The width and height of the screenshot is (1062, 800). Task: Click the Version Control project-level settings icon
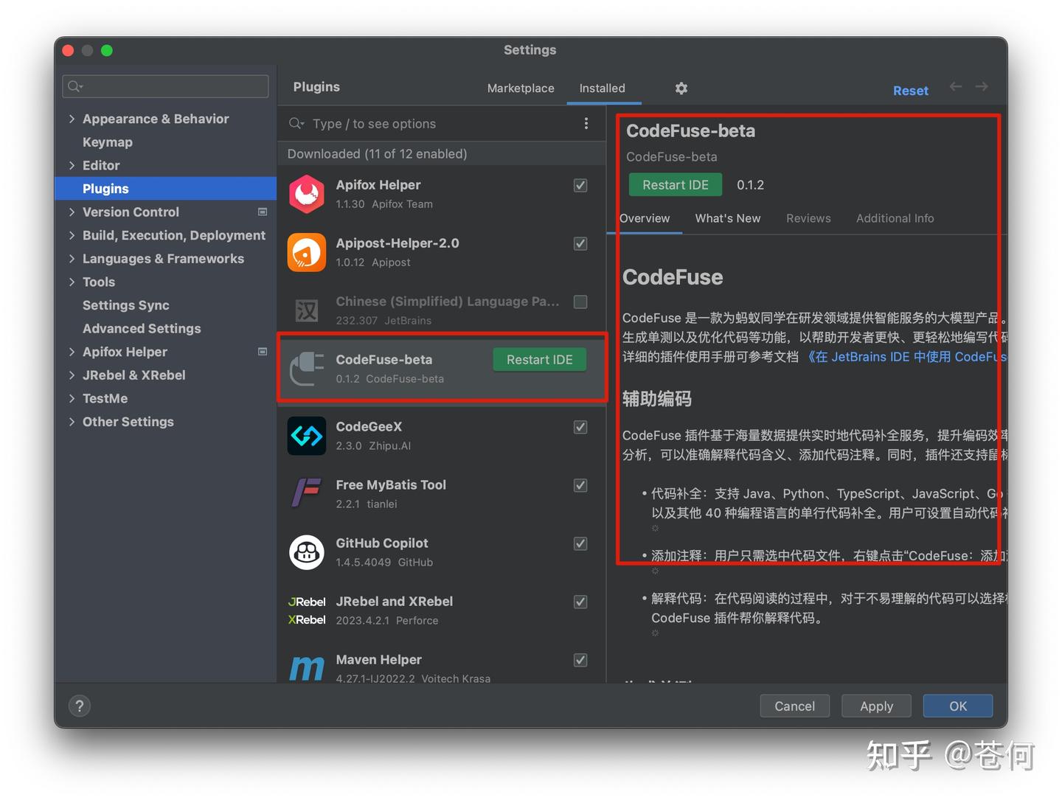click(263, 212)
